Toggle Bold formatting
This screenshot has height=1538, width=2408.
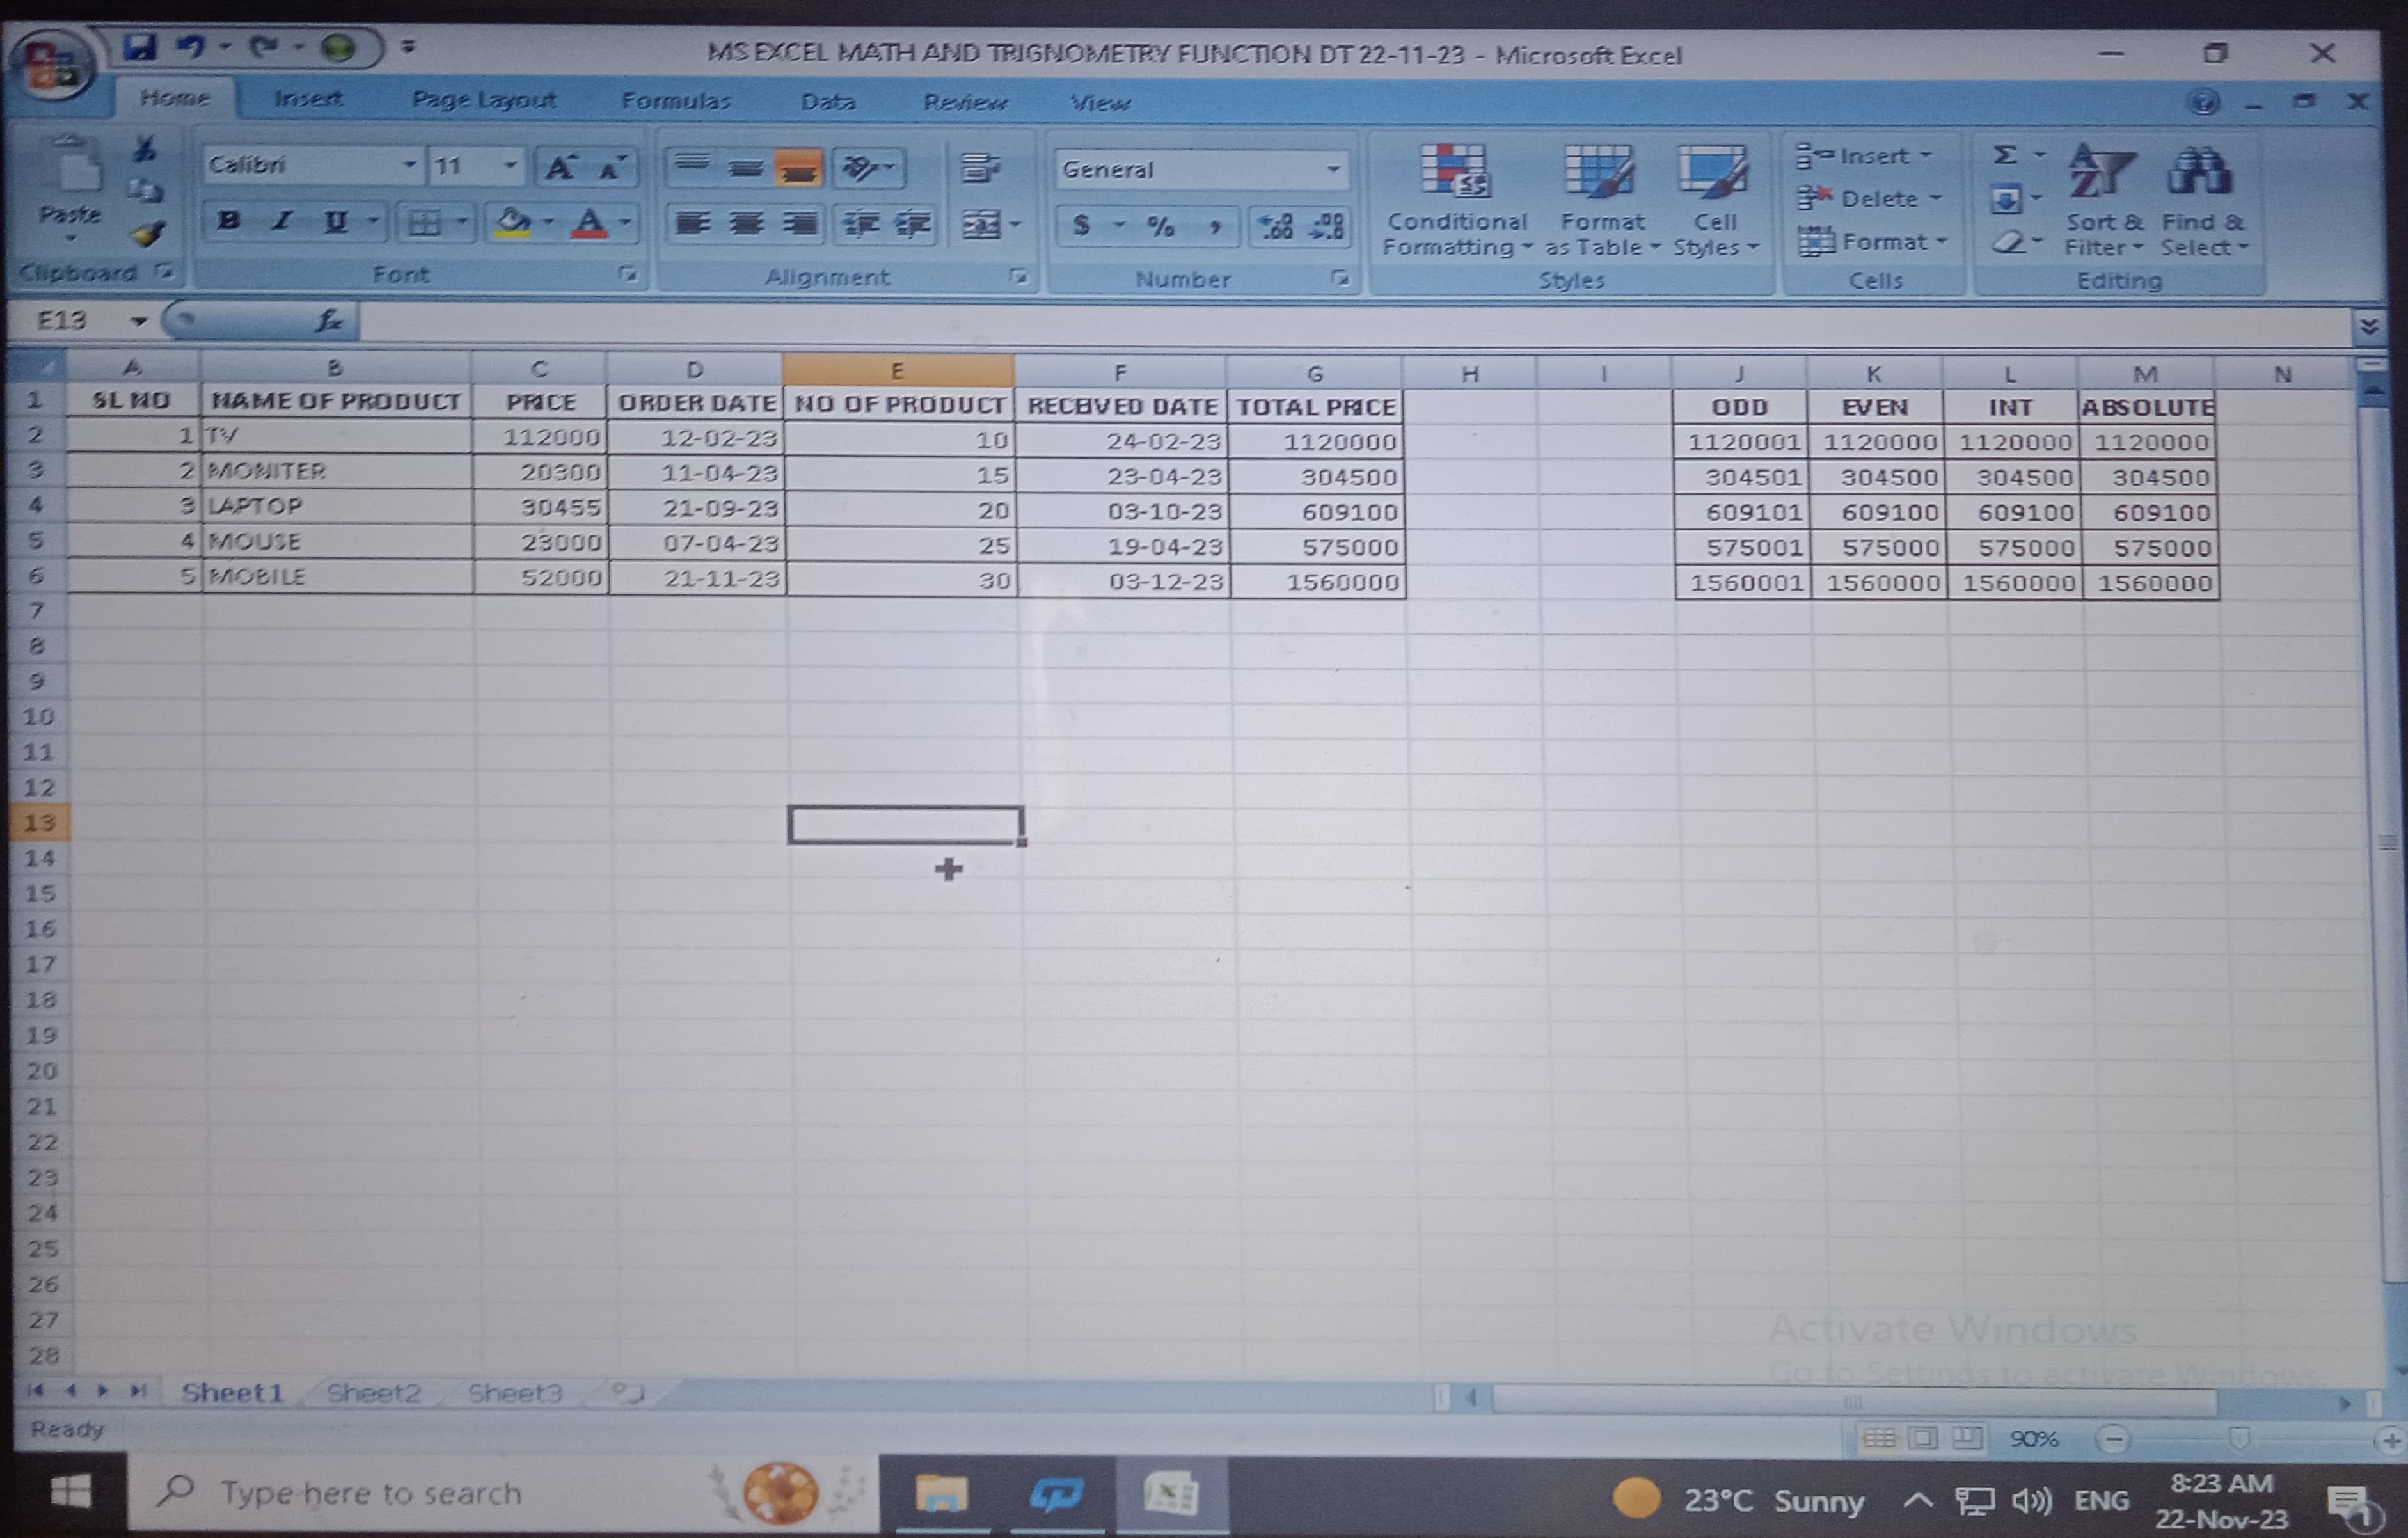(228, 221)
